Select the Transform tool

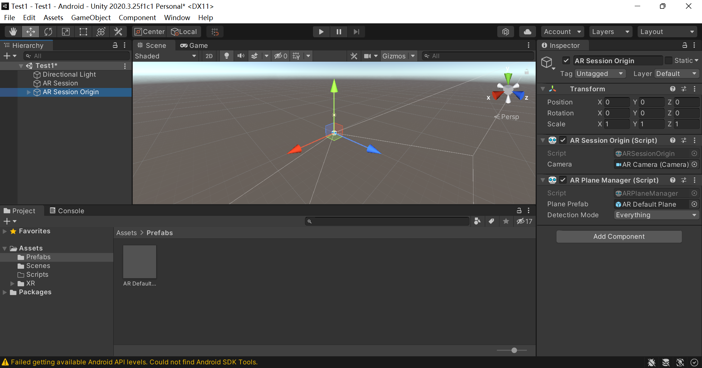[x=101, y=32]
